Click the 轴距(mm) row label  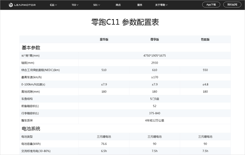point(28,63)
